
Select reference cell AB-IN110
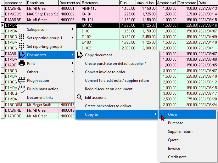point(100,8)
